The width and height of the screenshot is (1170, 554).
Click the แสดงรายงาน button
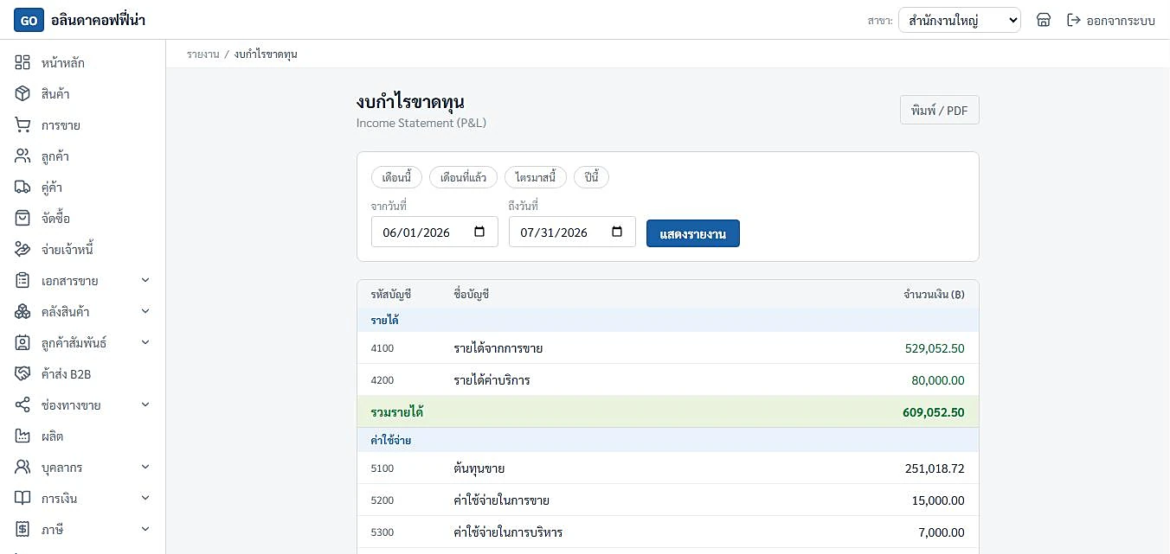tap(693, 233)
